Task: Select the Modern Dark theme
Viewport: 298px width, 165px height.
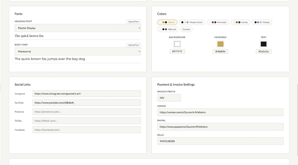Action: (191, 22)
